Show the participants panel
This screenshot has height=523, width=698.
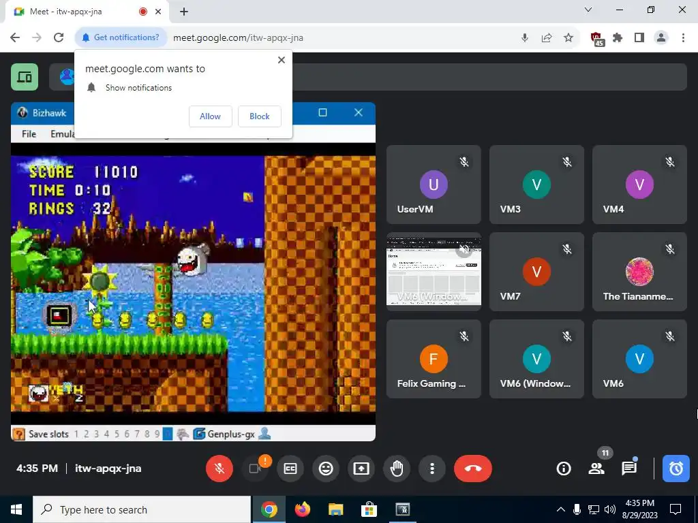point(596,469)
